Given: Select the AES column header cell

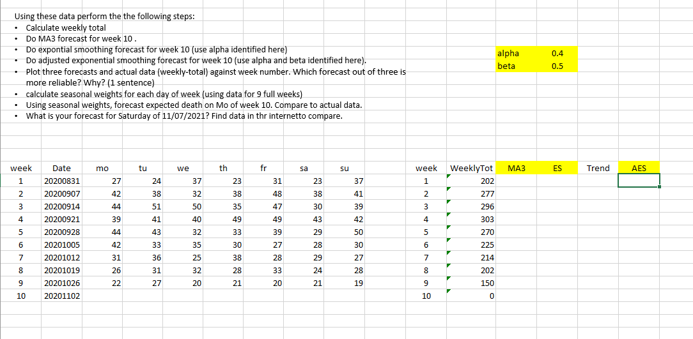Looking at the screenshot, I should (x=639, y=168).
